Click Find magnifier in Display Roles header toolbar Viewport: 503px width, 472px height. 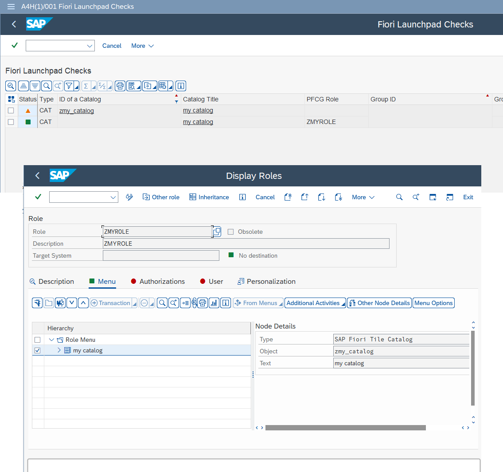click(x=399, y=197)
